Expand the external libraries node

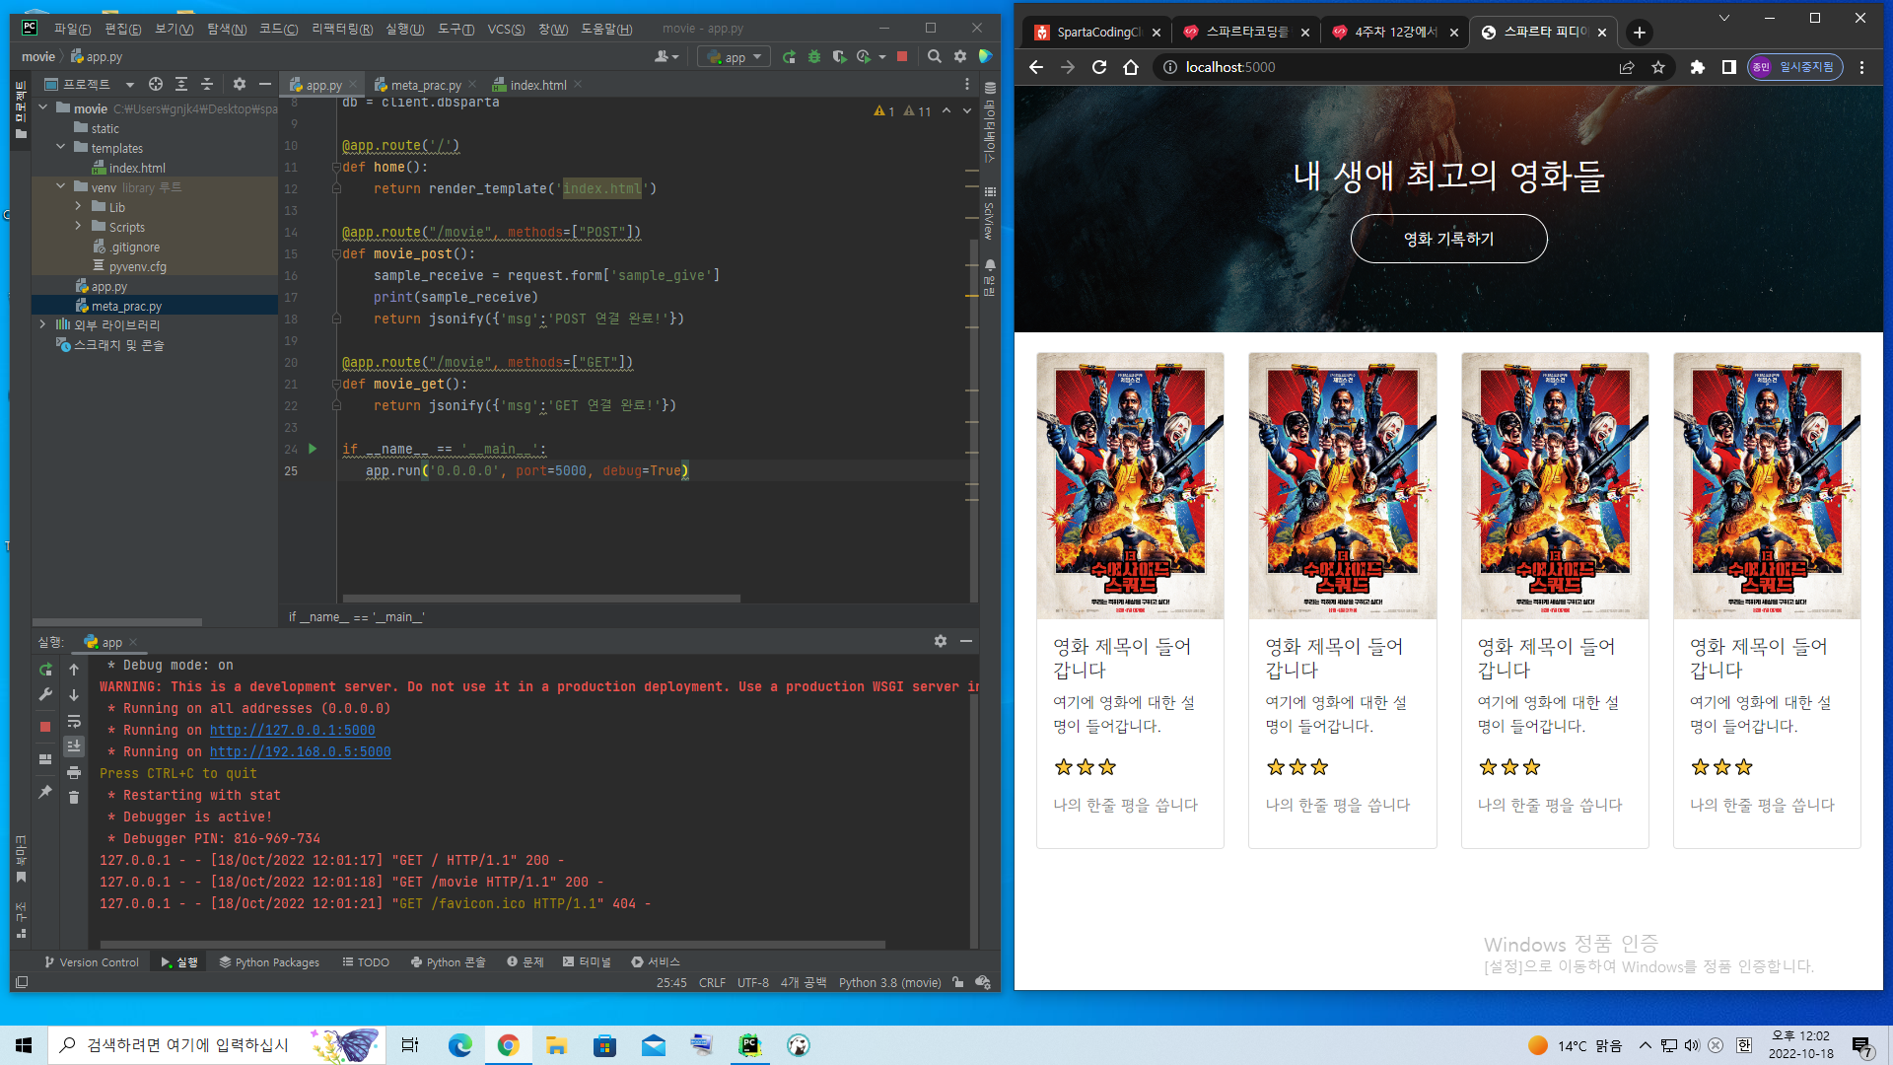(43, 324)
